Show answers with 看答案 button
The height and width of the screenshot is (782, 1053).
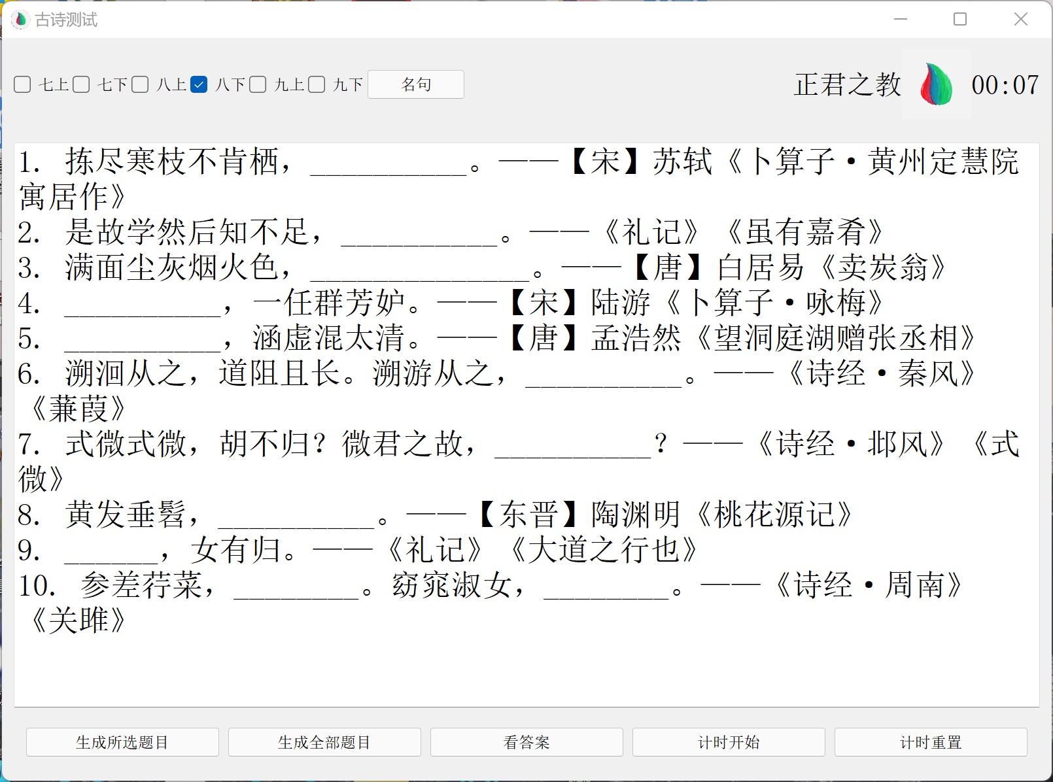[x=526, y=742]
